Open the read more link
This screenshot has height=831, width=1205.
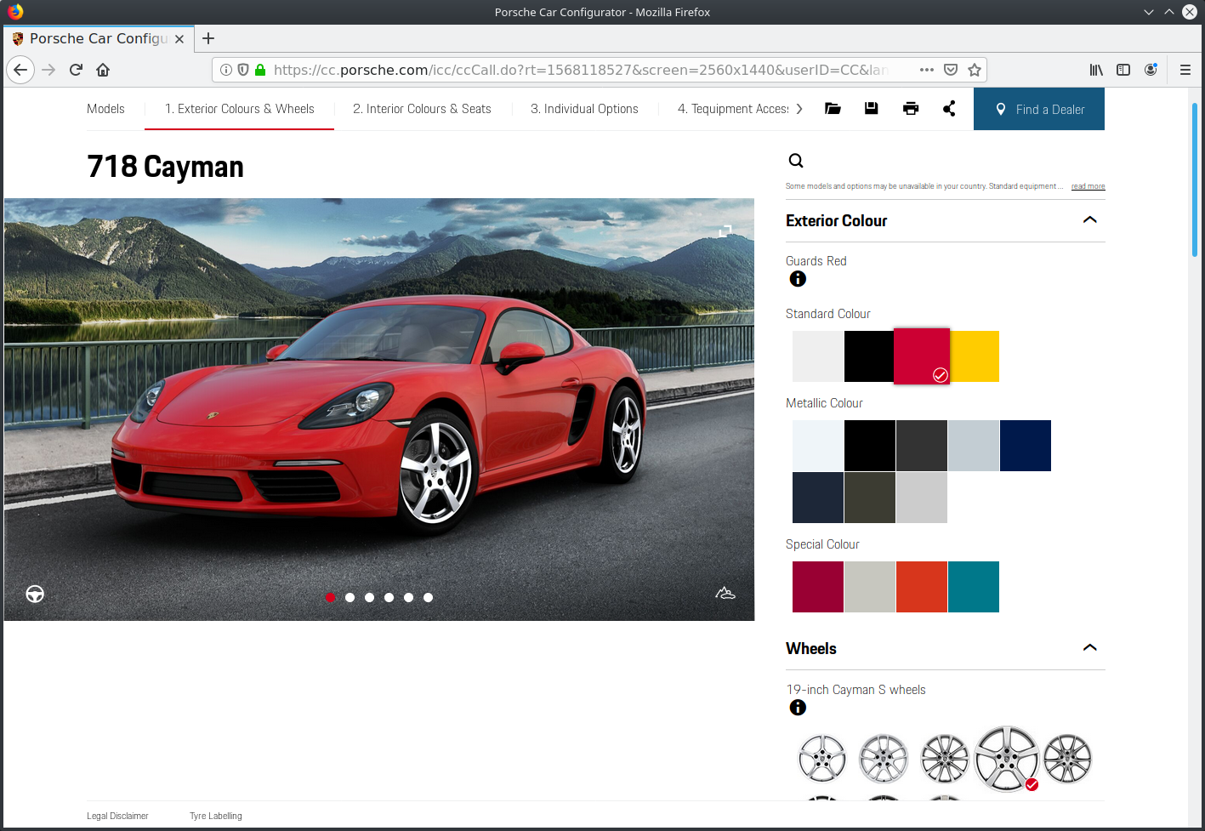click(x=1088, y=186)
